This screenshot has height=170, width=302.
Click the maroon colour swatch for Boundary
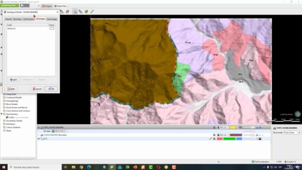(x=236, y=135)
